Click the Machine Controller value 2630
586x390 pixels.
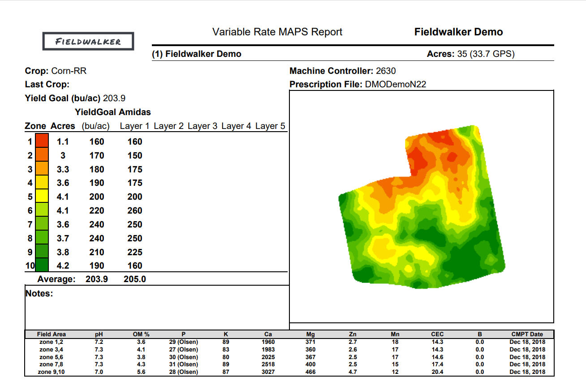coord(386,71)
